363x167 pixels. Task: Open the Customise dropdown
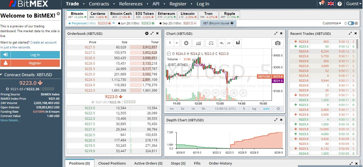click(x=332, y=23)
